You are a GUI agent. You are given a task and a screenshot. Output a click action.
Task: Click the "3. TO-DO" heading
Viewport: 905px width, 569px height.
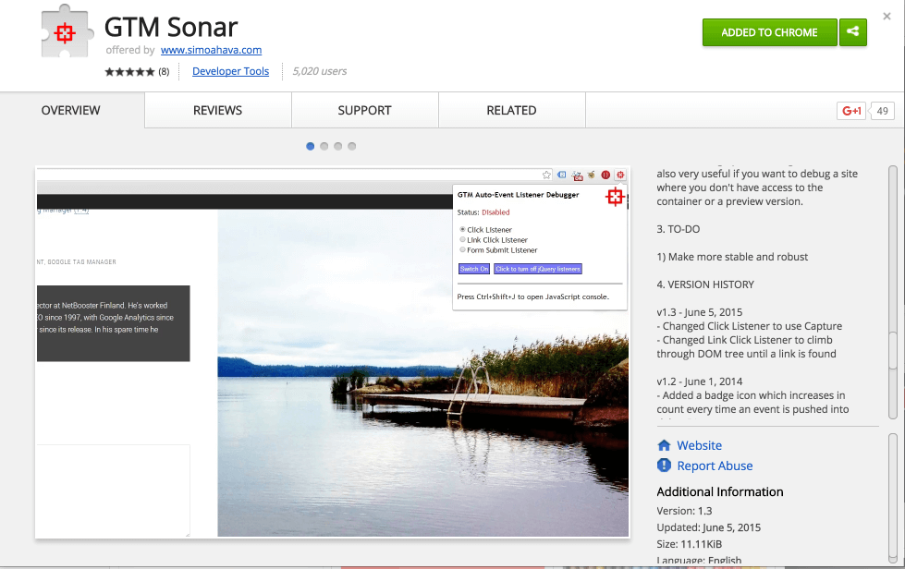click(x=679, y=229)
